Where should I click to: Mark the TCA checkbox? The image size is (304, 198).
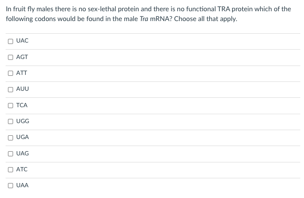coord(10,105)
